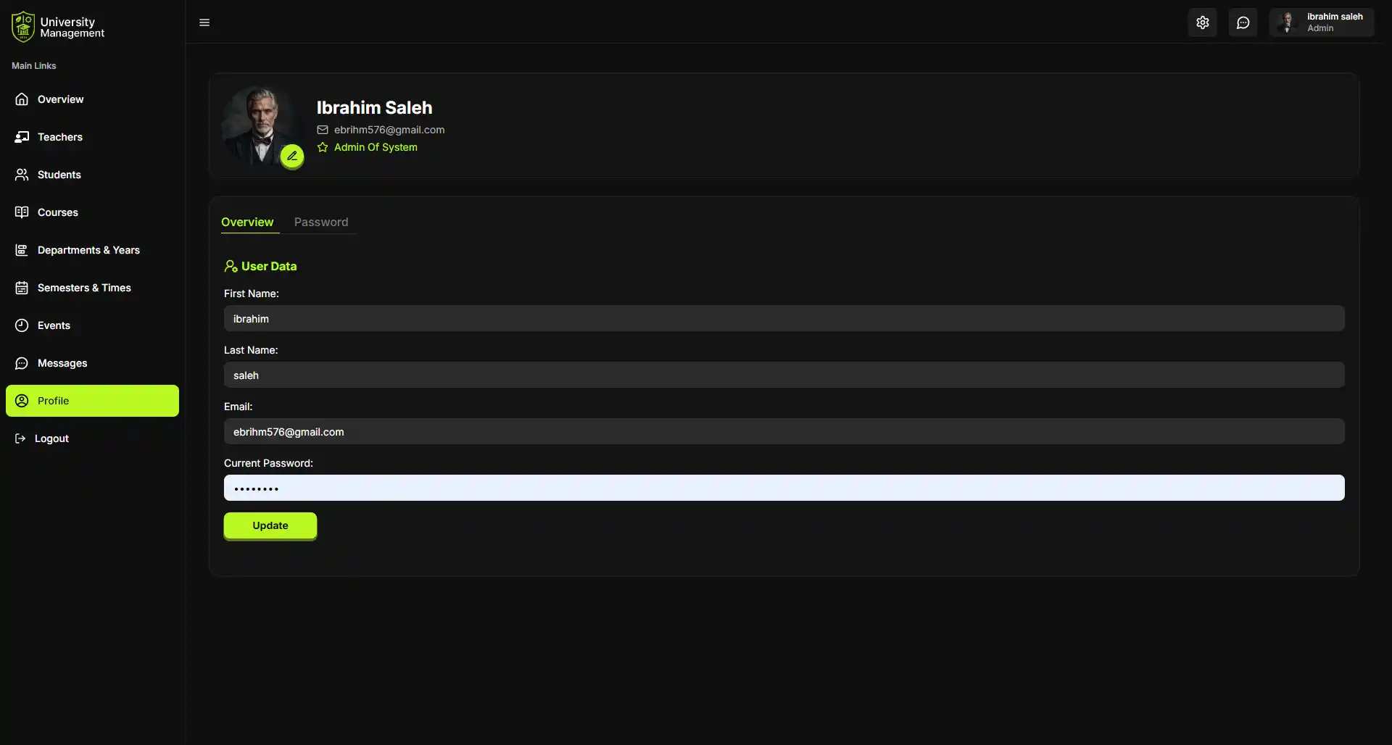Open Messages from the sidebar

point(62,363)
